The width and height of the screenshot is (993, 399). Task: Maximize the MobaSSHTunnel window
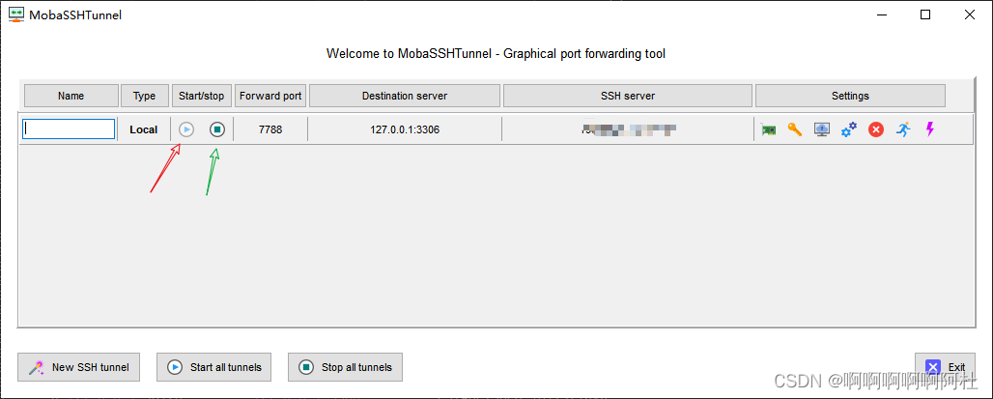click(x=925, y=14)
